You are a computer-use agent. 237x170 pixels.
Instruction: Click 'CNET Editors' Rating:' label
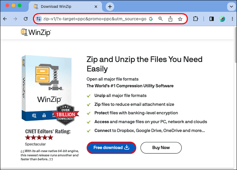(48, 132)
